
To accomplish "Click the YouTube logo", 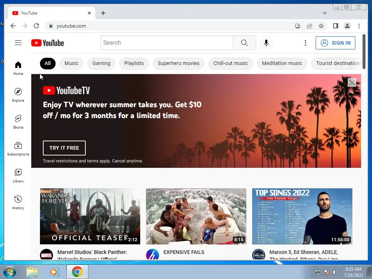I will pyautogui.click(x=48, y=43).
